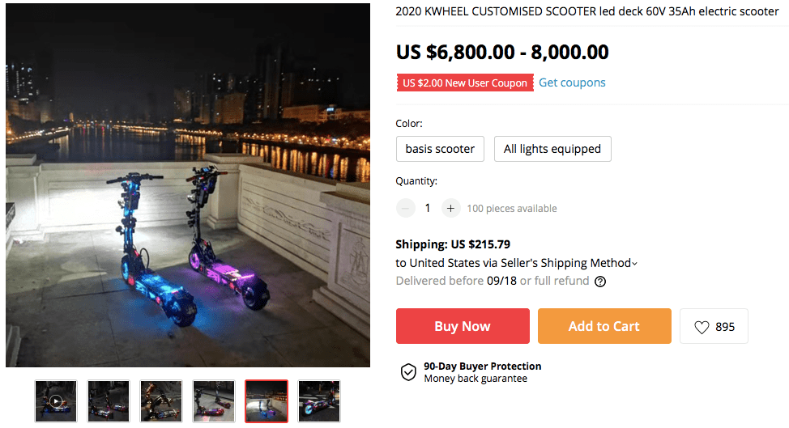Image resolution: width=789 pixels, height=428 pixels.
Task: Decrease quantity with the minus button
Action: pyautogui.click(x=406, y=209)
